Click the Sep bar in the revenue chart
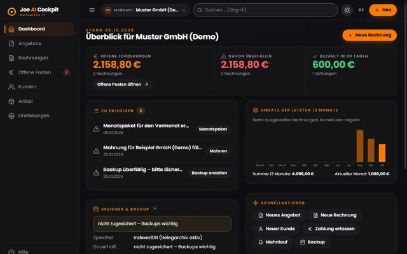This screenshot has width=407, height=254. click(371, 150)
